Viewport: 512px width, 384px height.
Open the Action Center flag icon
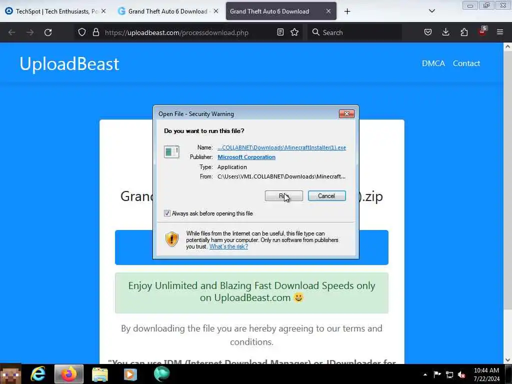[437, 374]
